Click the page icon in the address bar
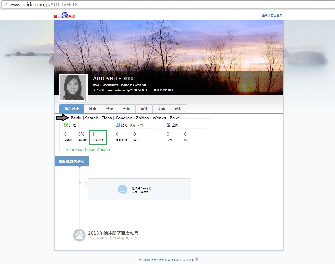This screenshot has height=264, width=335. click(x=5, y=5)
